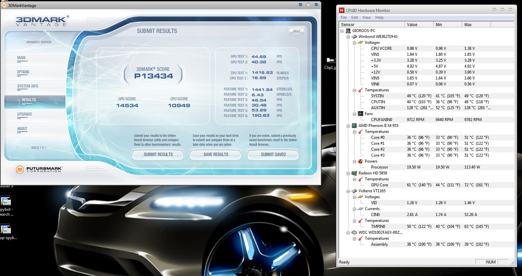Click the Max column header
Screen dimensions: 522x276
476,24
